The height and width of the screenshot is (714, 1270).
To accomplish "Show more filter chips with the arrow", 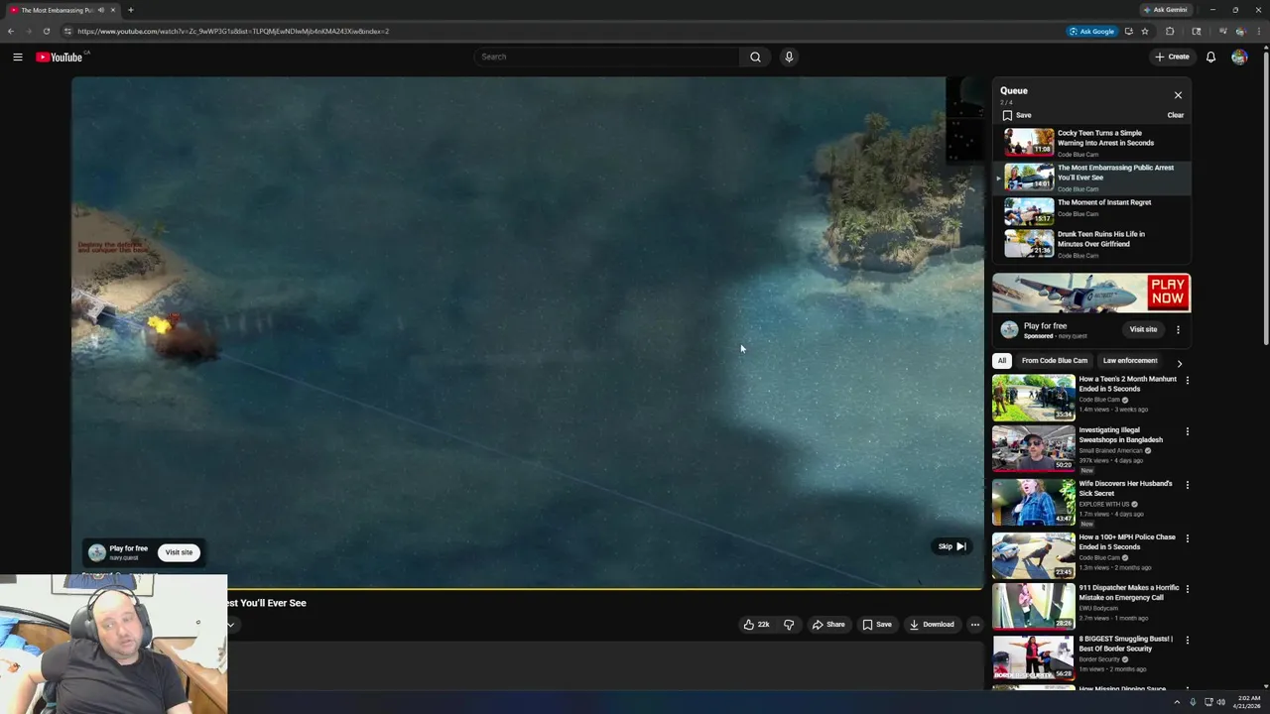I will pyautogui.click(x=1179, y=363).
